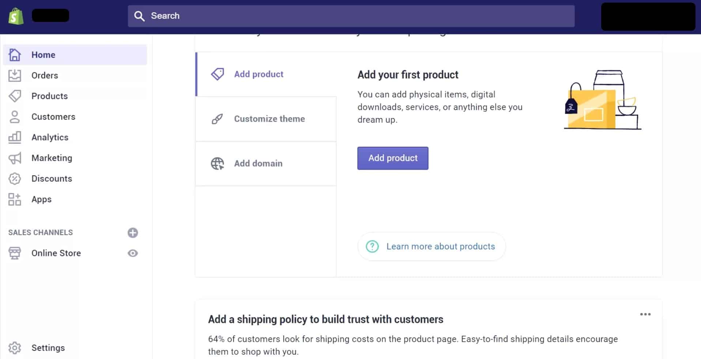
Task: Click the Apps grid icon
Action: (15, 199)
